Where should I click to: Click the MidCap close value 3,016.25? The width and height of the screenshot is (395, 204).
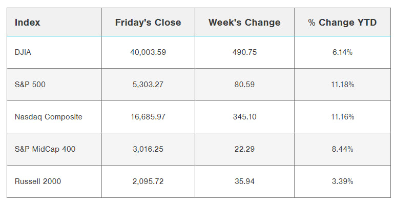pos(148,149)
